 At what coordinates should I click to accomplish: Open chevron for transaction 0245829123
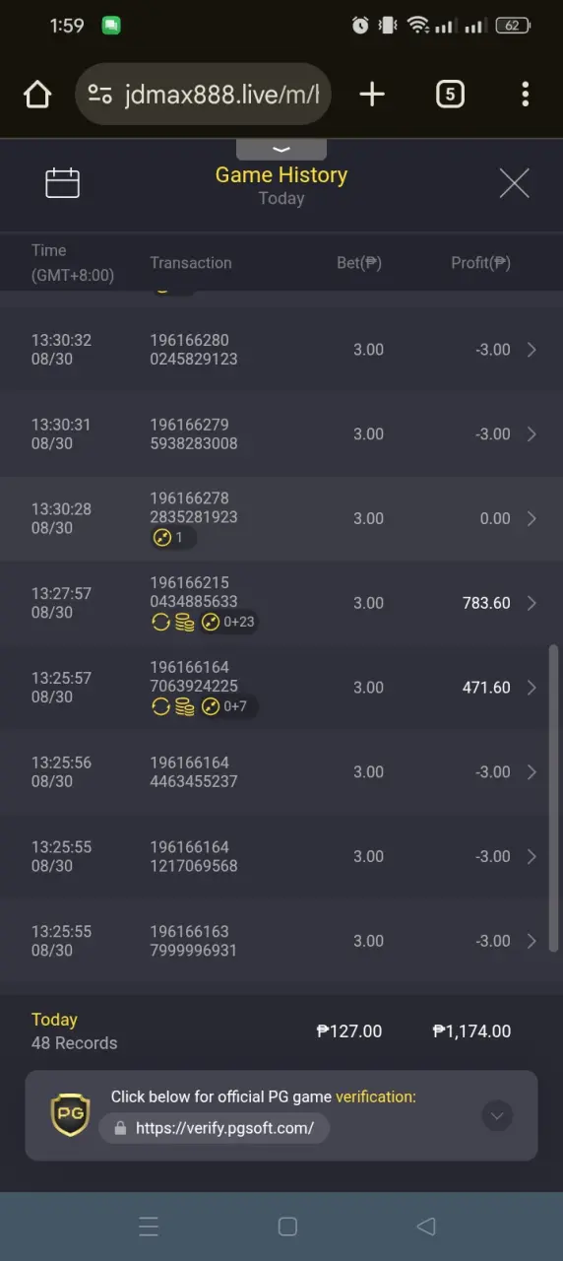[532, 350]
